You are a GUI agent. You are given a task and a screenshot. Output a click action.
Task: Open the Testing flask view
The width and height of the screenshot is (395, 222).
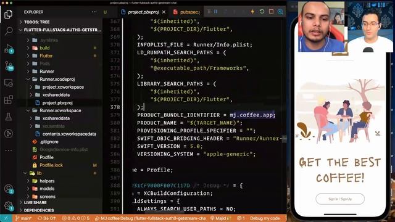click(9, 117)
